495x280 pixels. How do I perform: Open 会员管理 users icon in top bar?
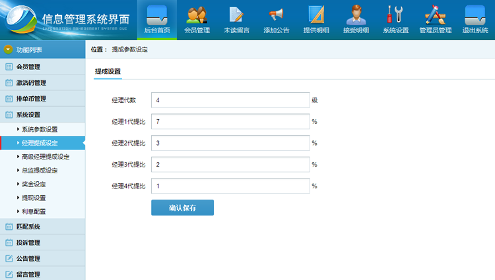point(197,15)
